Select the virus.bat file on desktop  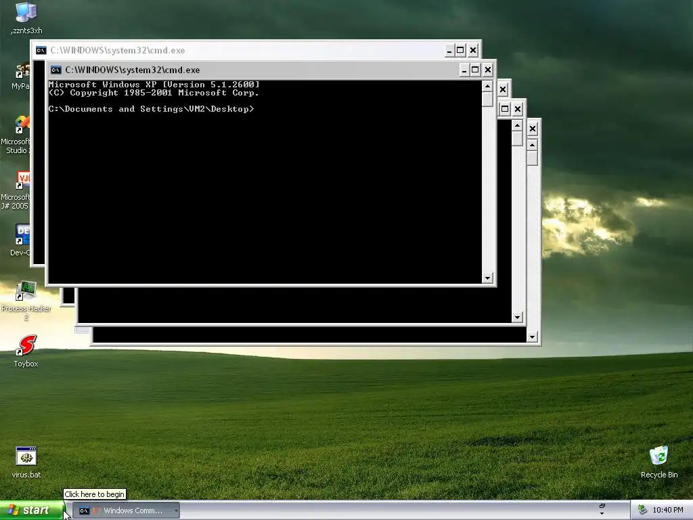(26, 462)
